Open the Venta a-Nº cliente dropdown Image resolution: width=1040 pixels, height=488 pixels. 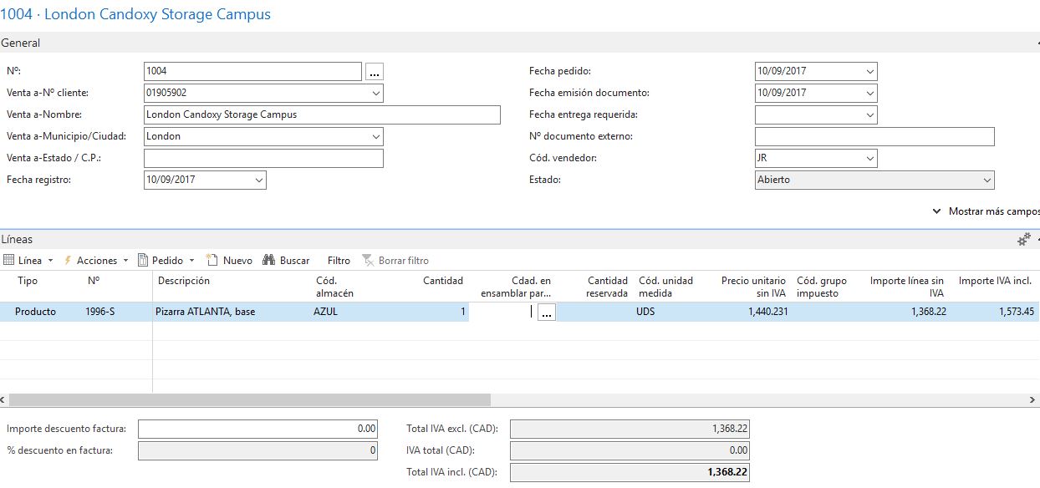(375, 93)
